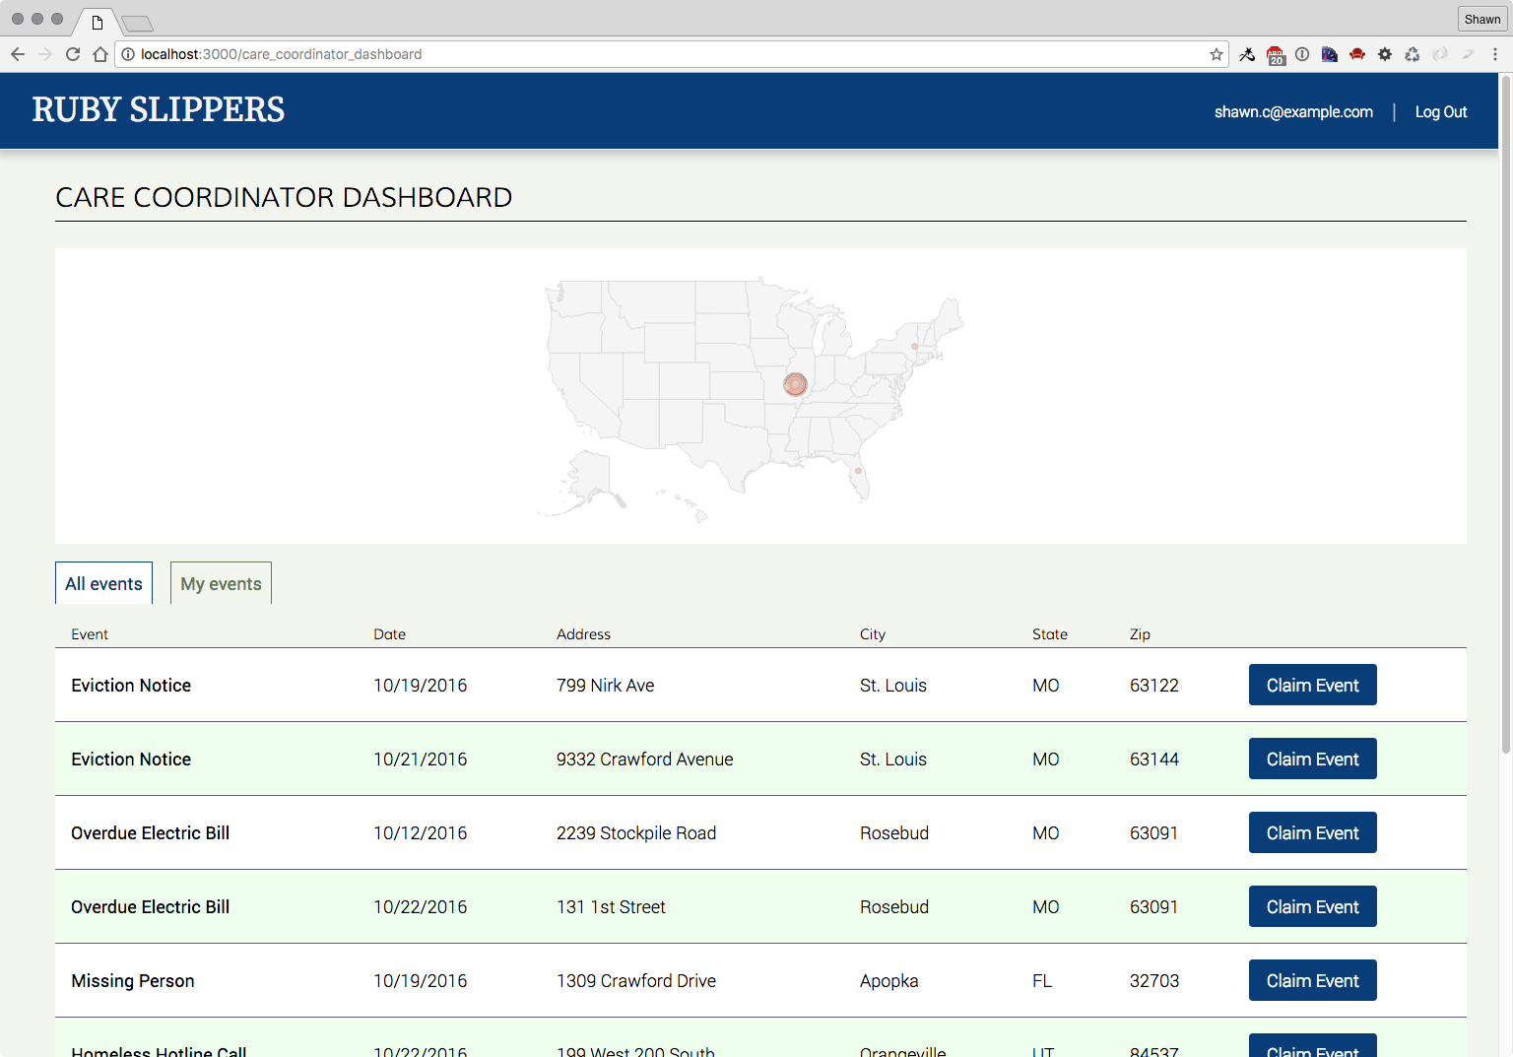The width and height of the screenshot is (1513, 1057).
Task: Click the Event column header
Action: pos(90,634)
